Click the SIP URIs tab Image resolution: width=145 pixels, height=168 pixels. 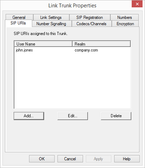(x=18, y=23)
